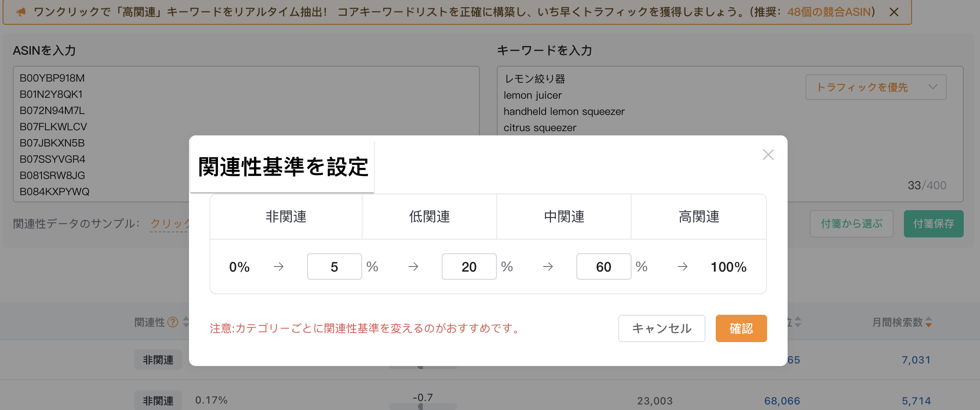Click the ASIN B00YBP918M line
This screenshot has height=410, width=980.
pyautogui.click(x=52, y=78)
